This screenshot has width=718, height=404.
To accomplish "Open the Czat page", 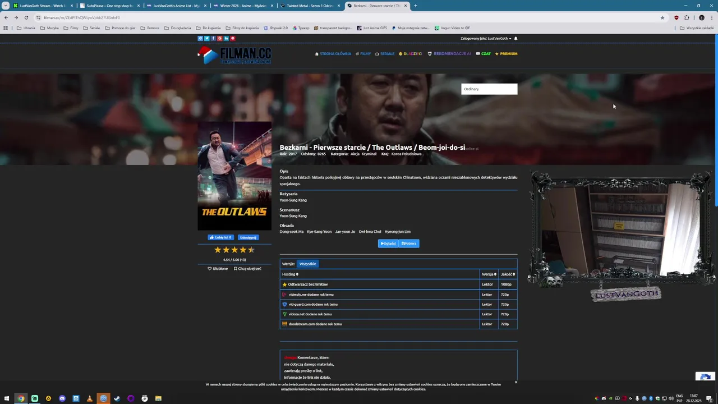I will pyautogui.click(x=483, y=54).
